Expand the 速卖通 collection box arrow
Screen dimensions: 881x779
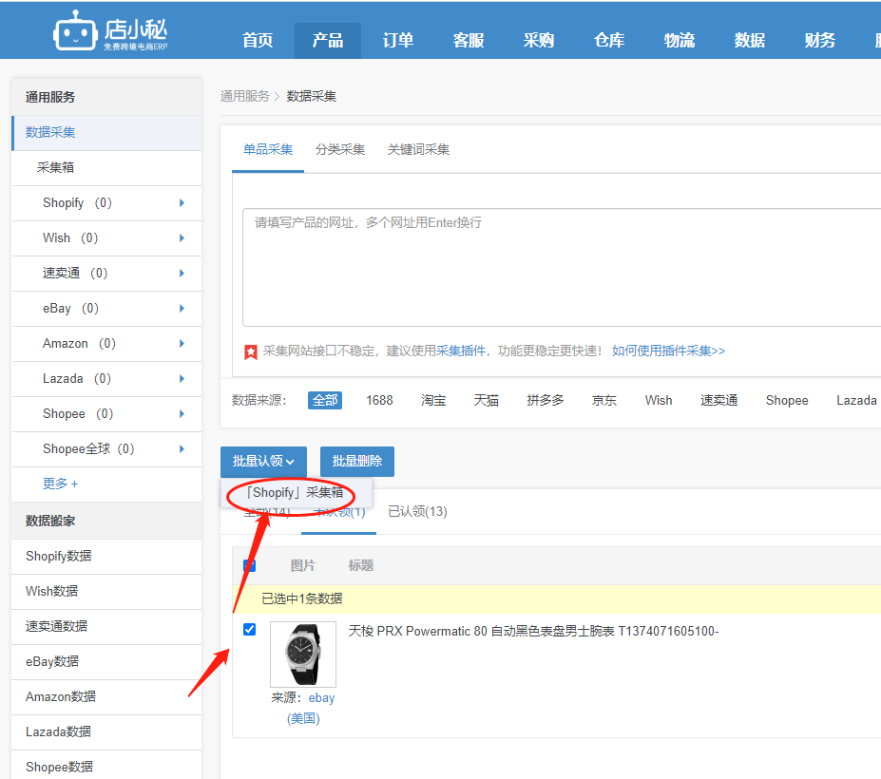pyautogui.click(x=182, y=273)
